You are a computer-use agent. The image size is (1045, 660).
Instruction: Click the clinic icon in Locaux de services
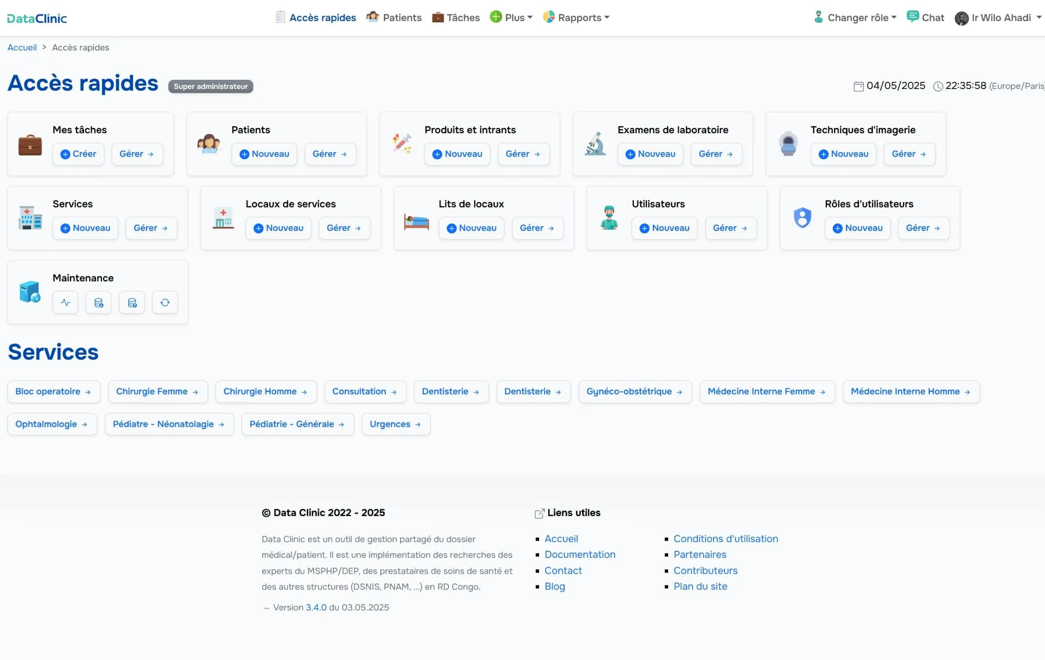(223, 218)
